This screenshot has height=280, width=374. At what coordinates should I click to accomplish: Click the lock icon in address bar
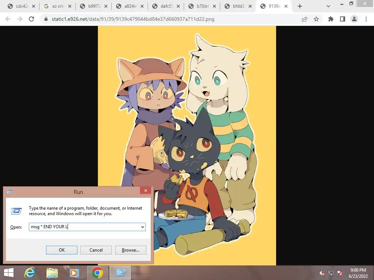pos(46,19)
